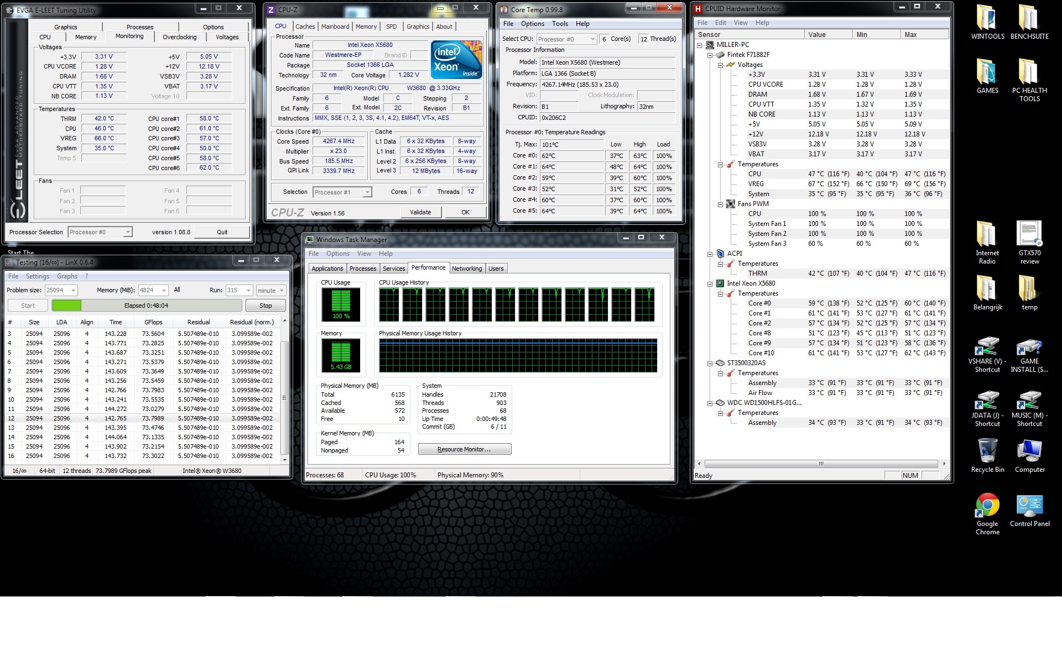This screenshot has width=1062, height=663.
Task: Click the LinX results vertical scrollbar
Action: tap(285, 397)
